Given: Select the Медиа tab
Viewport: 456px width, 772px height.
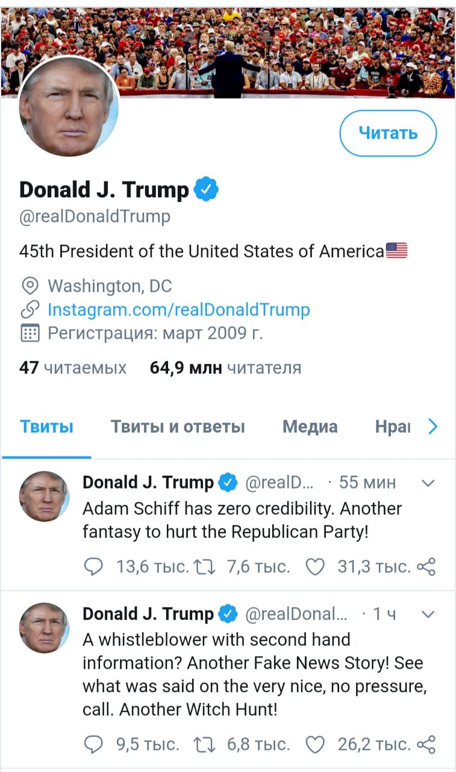Looking at the screenshot, I should [310, 427].
